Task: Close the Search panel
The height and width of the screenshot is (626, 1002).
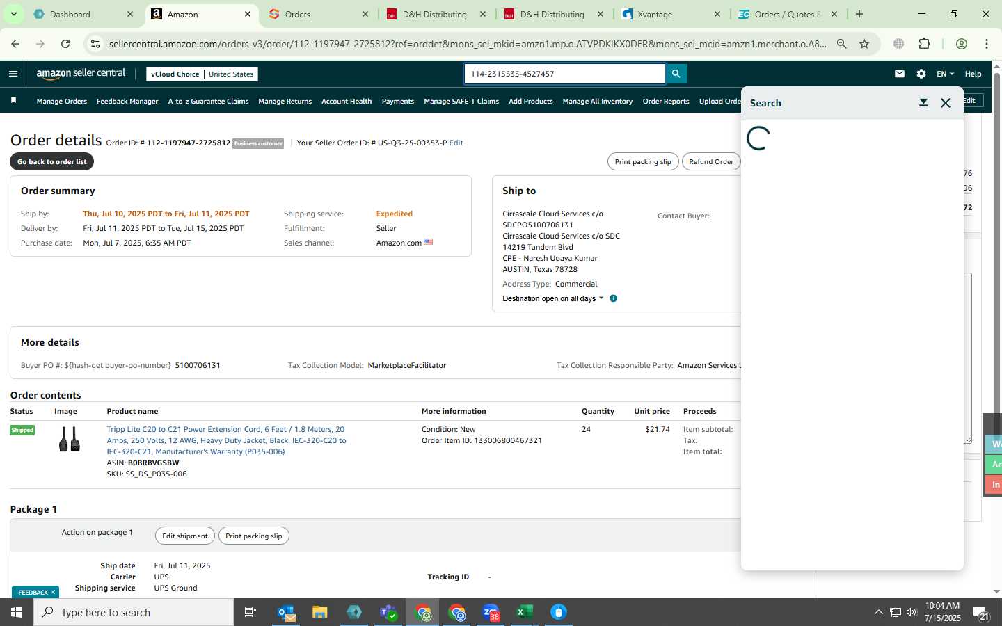Action: tap(945, 103)
